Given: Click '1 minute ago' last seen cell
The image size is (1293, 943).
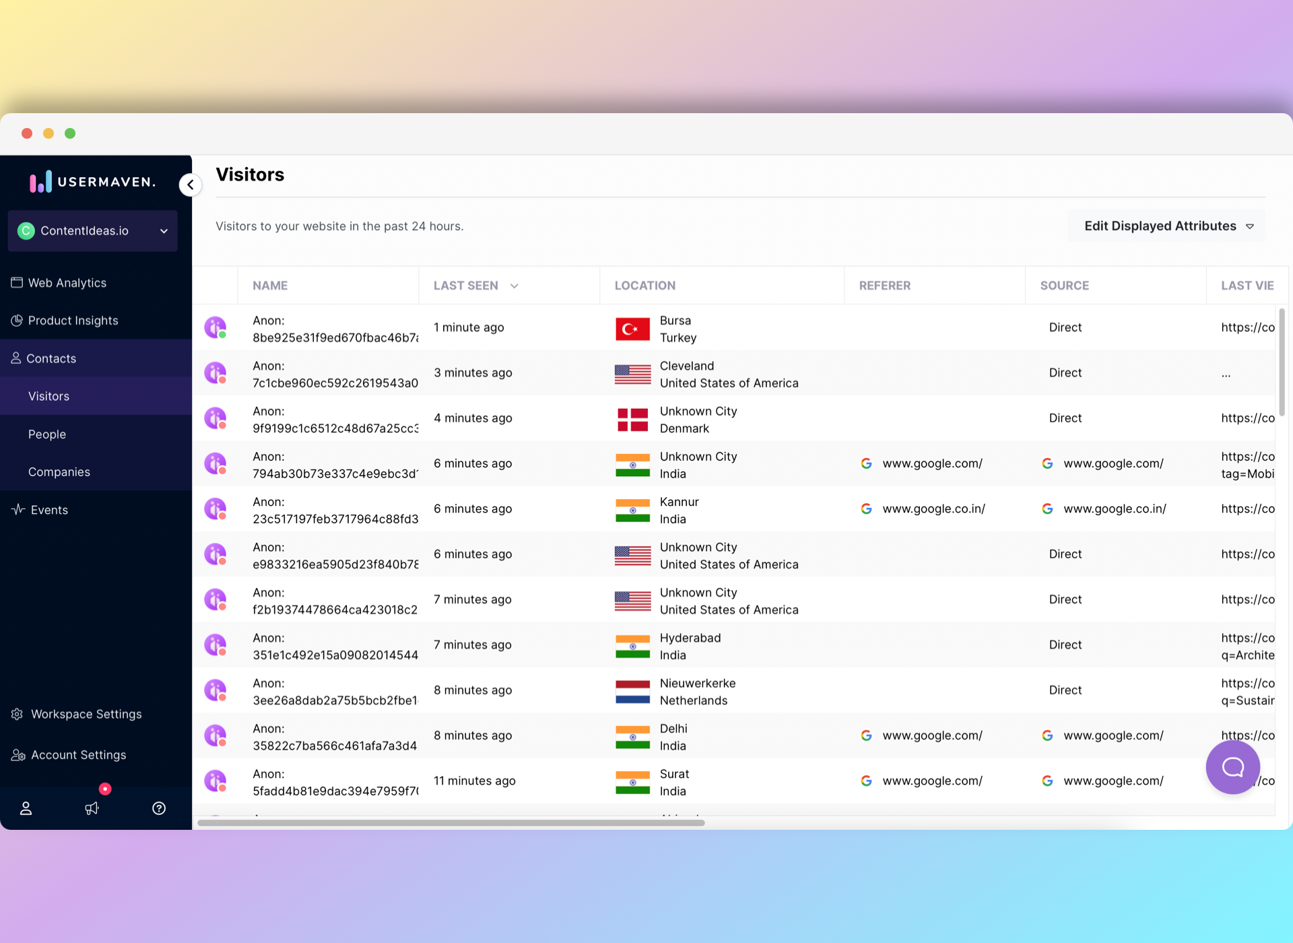Looking at the screenshot, I should coord(469,327).
